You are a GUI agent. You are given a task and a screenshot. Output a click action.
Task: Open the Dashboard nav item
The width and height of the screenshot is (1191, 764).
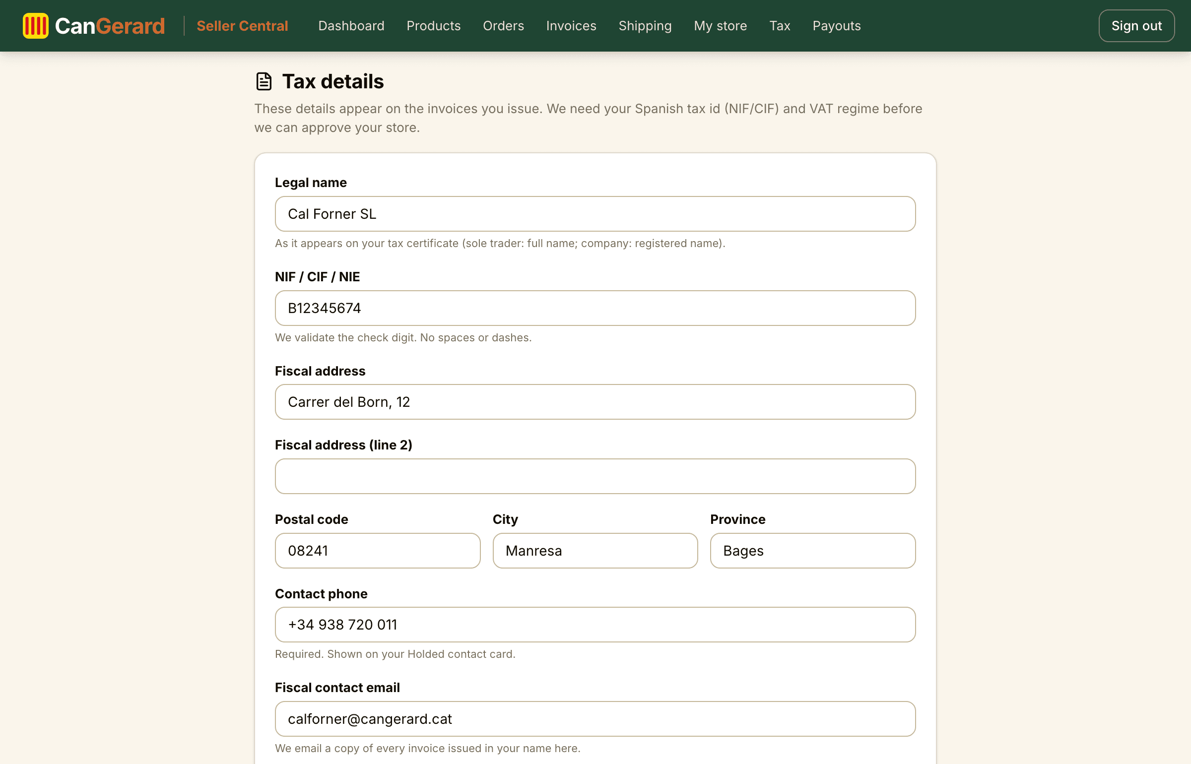coord(351,26)
